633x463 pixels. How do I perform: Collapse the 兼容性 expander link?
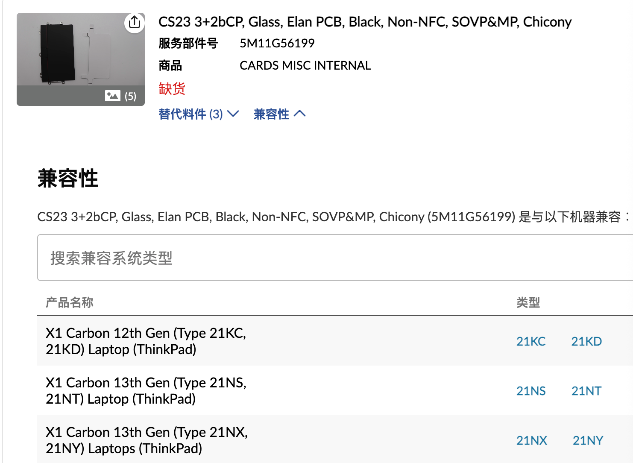[279, 114]
